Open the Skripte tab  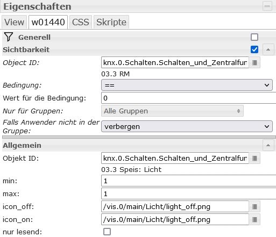[x=111, y=22]
